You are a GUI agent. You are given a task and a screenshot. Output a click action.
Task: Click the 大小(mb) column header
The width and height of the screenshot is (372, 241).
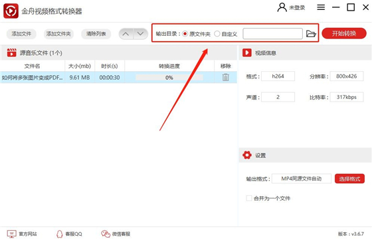[80, 66]
